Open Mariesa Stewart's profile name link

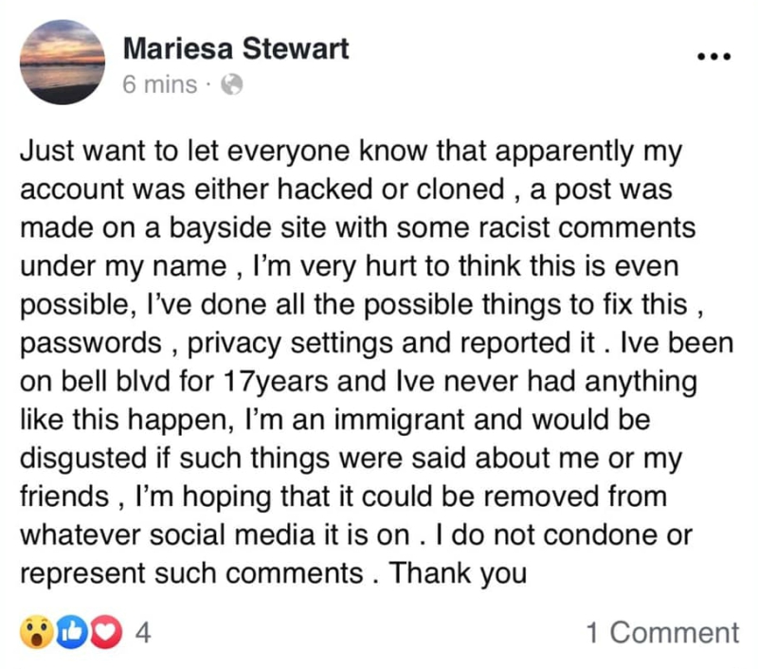tap(236, 48)
